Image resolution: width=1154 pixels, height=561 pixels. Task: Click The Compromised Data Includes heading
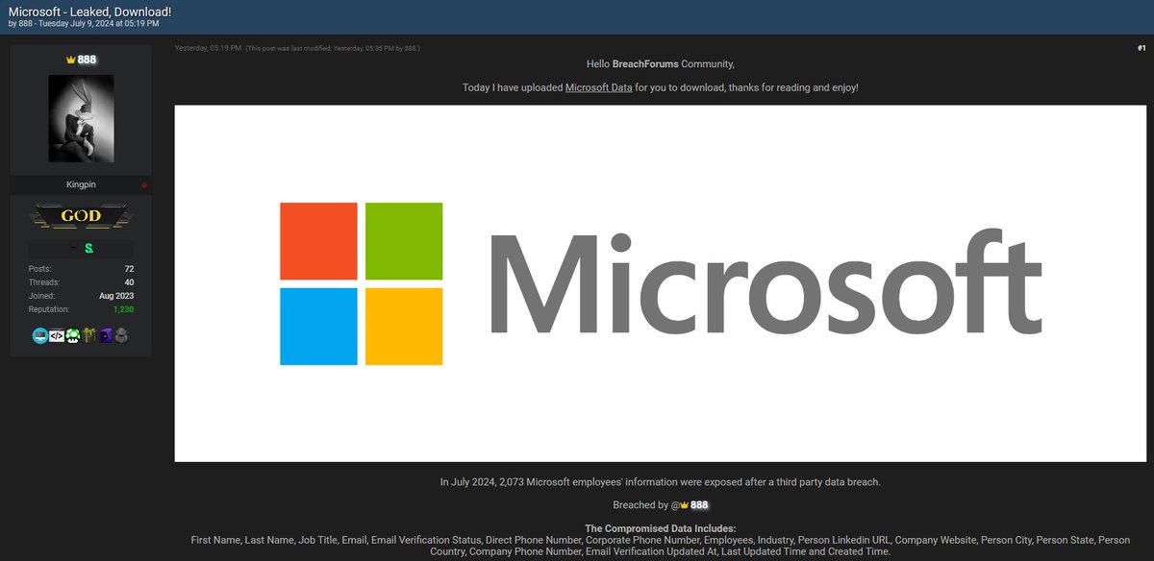pyautogui.click(x=660, y=528)
